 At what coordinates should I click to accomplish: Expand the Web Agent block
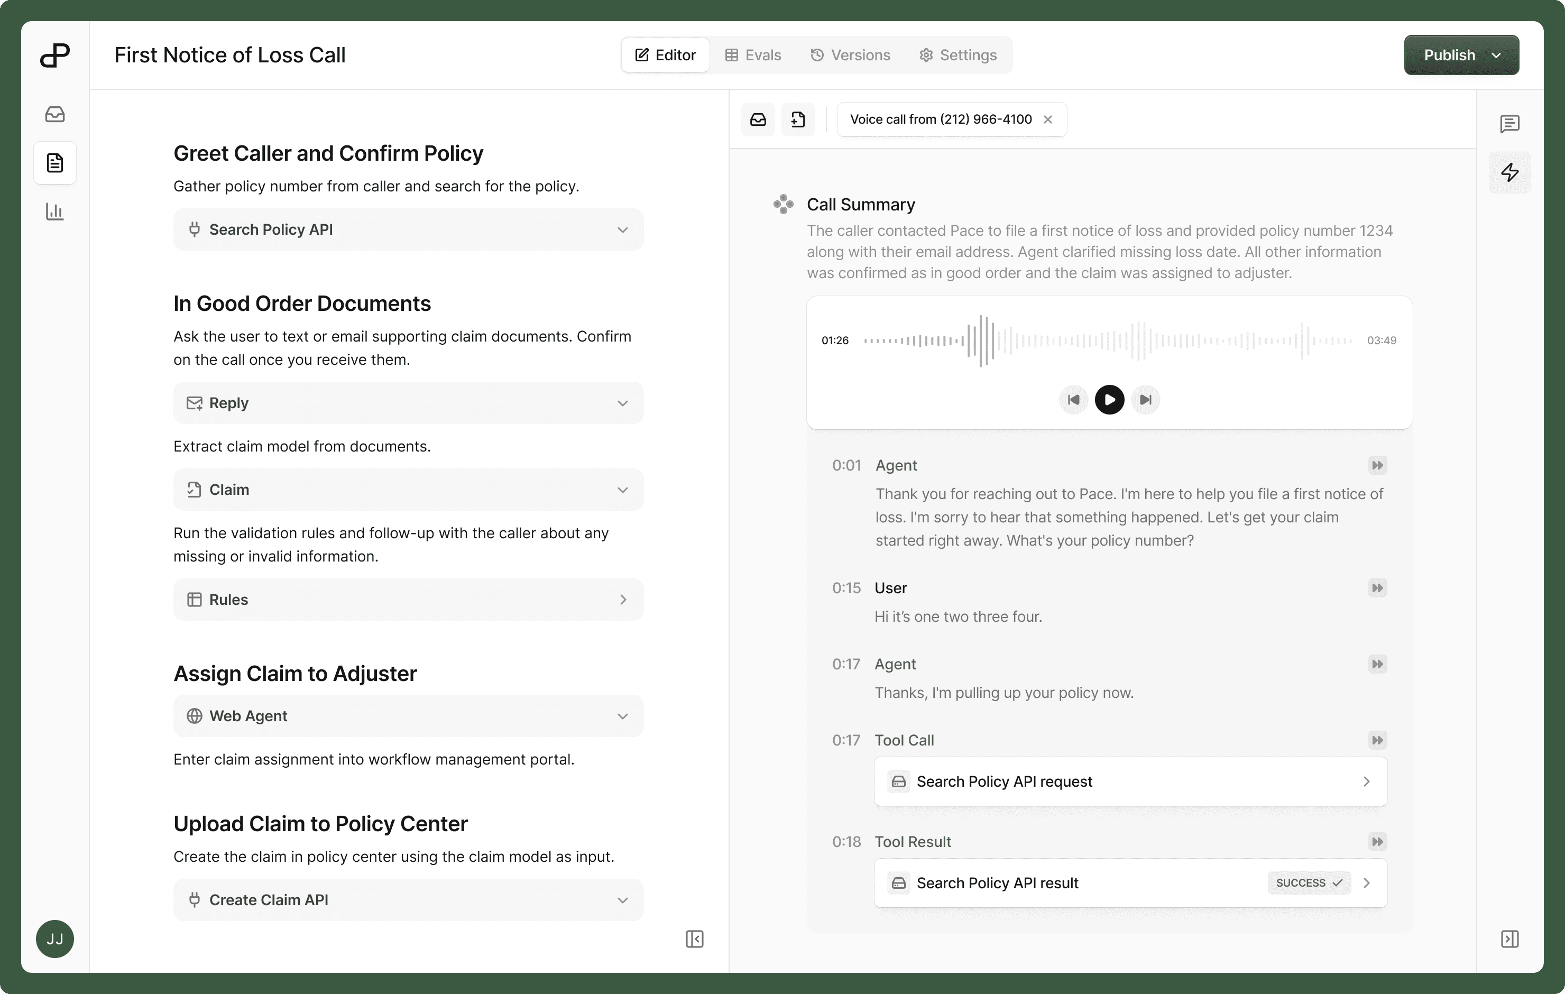coord(622,716)
